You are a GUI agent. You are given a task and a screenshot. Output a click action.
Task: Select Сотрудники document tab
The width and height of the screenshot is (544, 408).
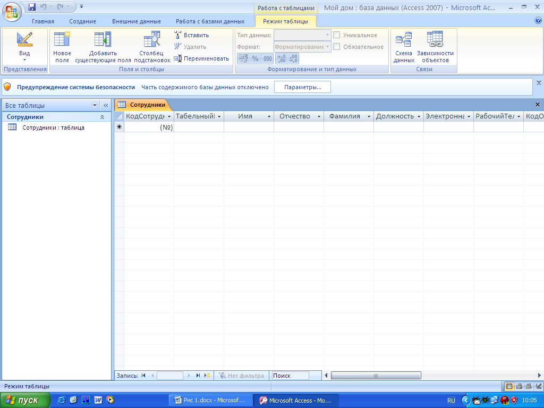click(142, 105)
